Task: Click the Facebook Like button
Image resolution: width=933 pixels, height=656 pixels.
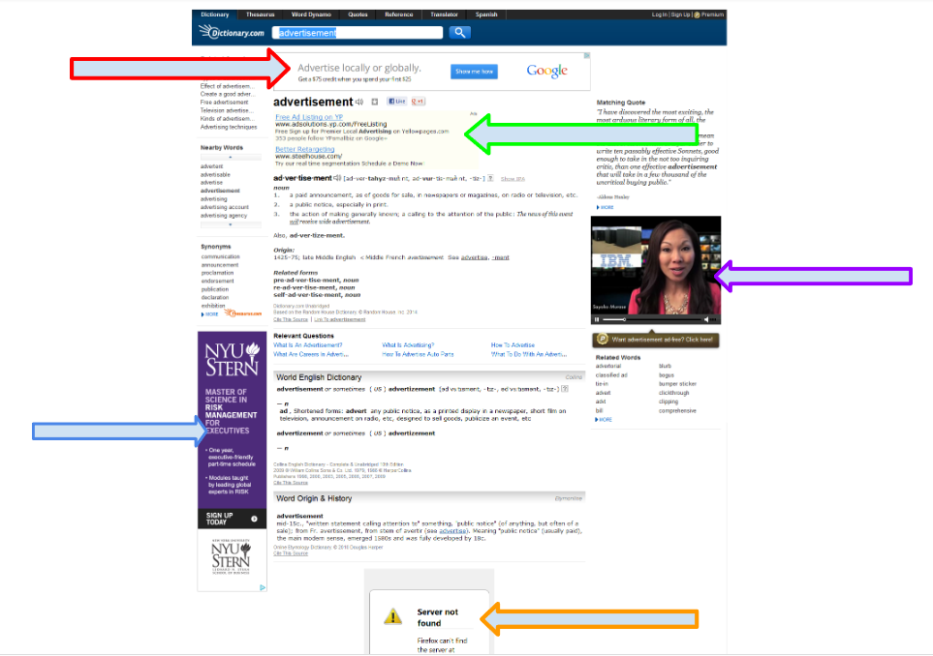Action: click(396, 102)
